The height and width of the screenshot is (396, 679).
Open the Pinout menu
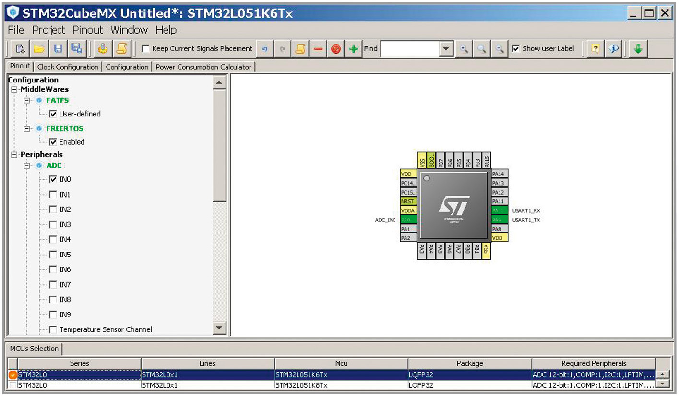[x=88, y=30]
